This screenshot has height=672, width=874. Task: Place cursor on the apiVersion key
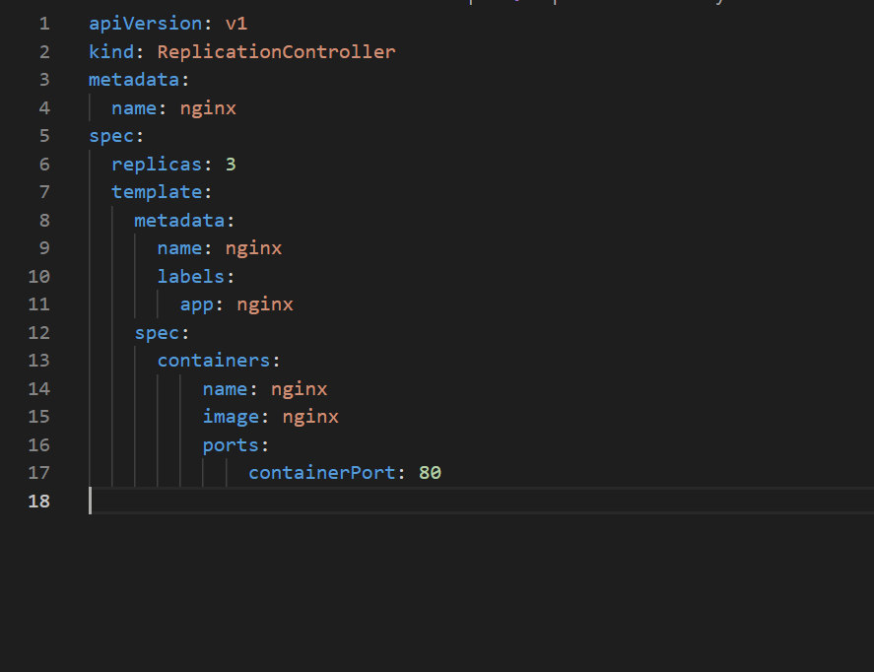[146, 23]
